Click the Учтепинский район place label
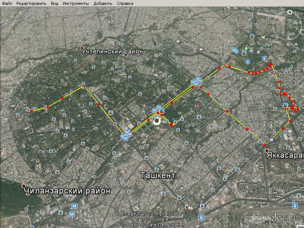This screenshot has width=304, height=228. pos(112,52)
